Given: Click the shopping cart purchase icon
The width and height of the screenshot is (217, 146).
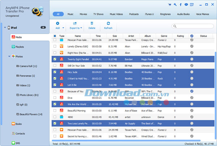Looking at the screenshot, I should point(169,5).
